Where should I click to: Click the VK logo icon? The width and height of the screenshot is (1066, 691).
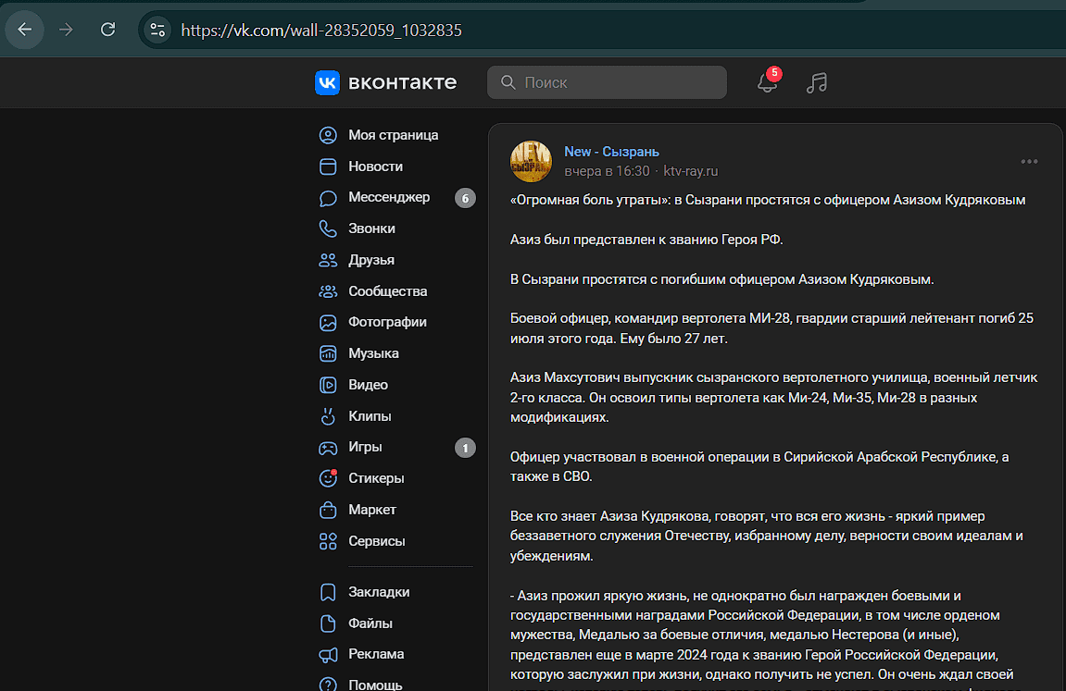tap(327, 82)
